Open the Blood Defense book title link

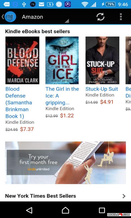19,103
